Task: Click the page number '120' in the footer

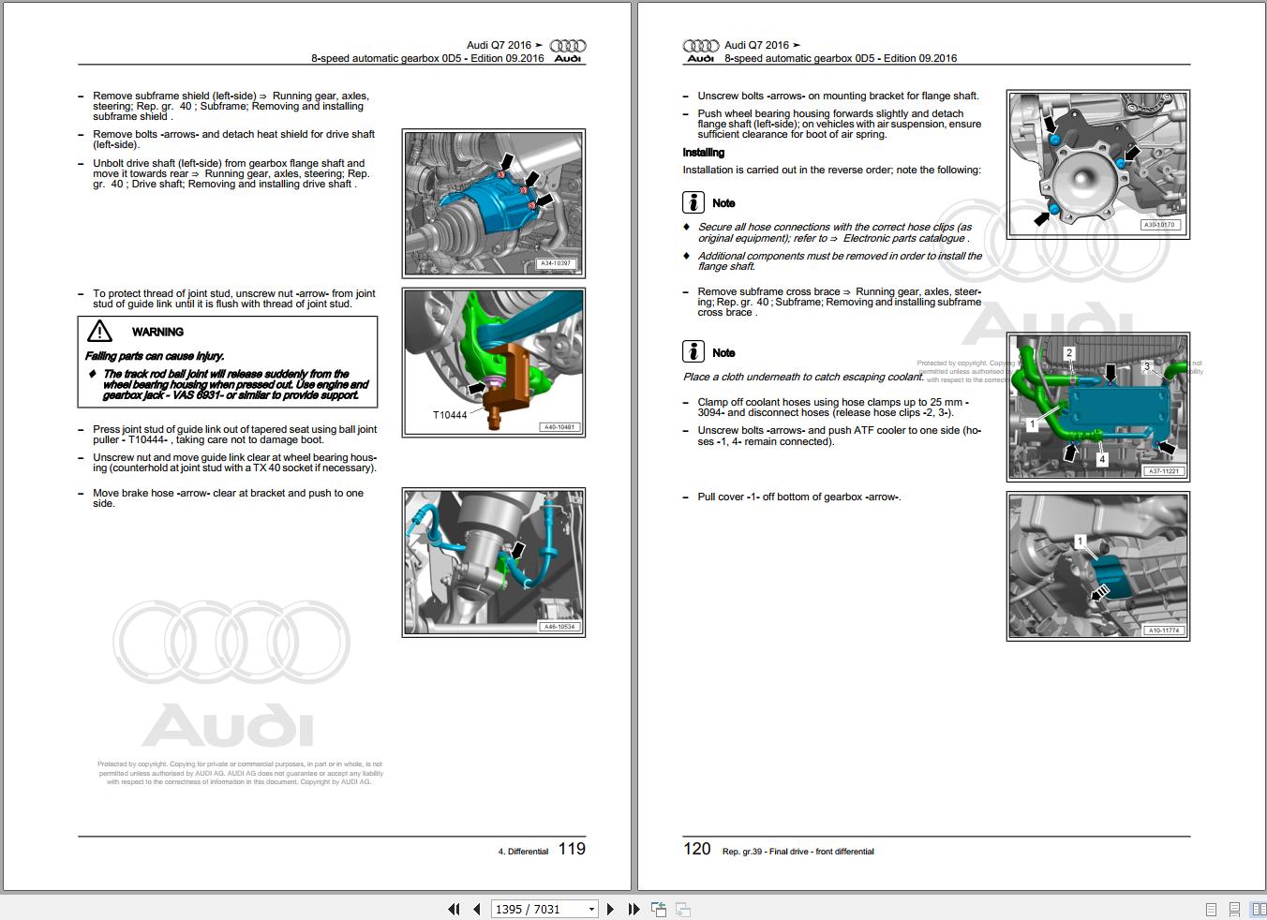Action: (x=697, y=849)
